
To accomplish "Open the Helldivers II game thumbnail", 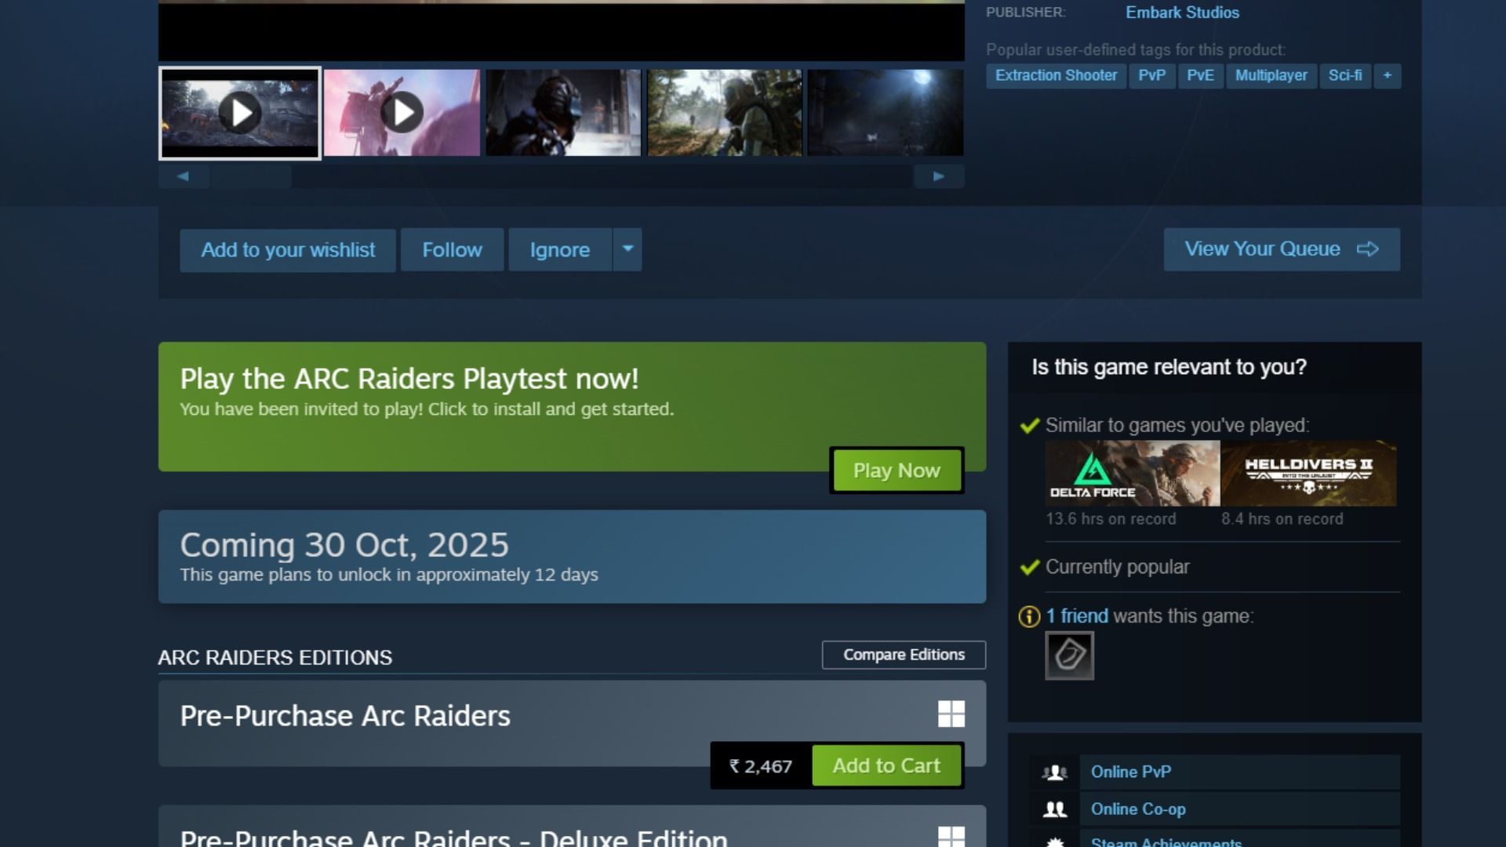I will coord(1308,473).
